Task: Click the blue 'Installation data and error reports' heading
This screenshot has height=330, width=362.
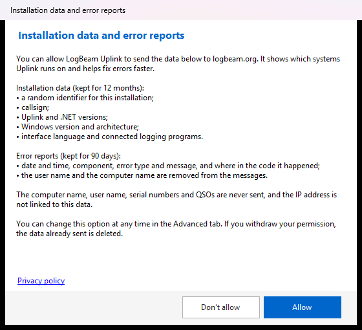Action: 101,36
